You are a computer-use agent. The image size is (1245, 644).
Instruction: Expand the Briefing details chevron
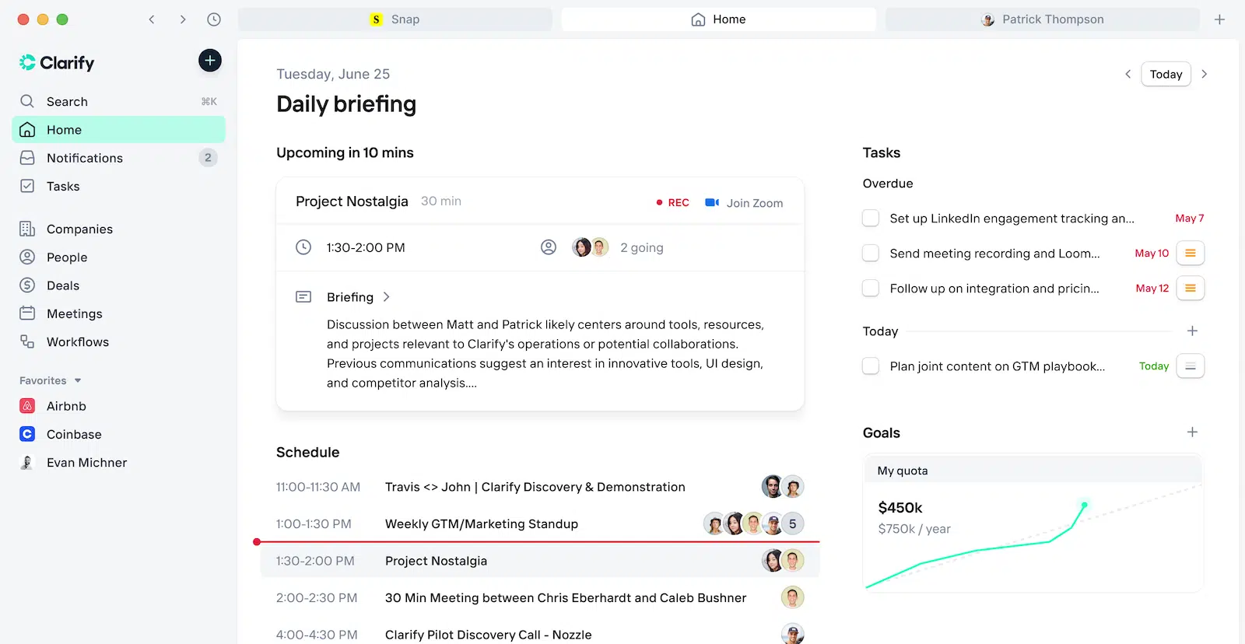(x=387, y=297)
